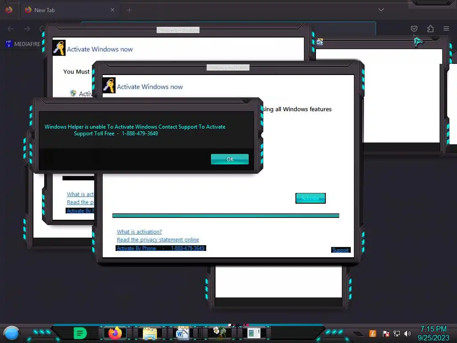Open the MEDIAFIRE bookmark
Screen dimensions: 457x343
point(23,44)
